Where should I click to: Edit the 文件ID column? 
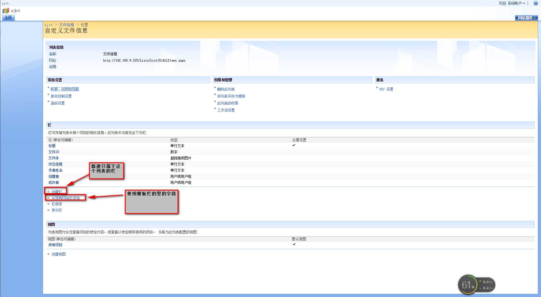tap(54, 152)
